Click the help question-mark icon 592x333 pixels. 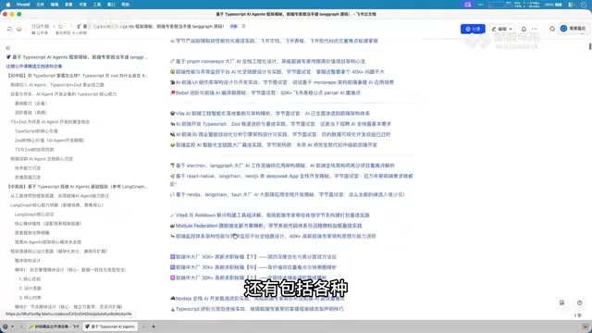pos(580,302)
